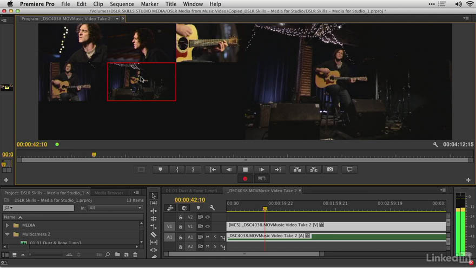Image resolution: width=476 pixels, height=268 pixels.
Task: Click the Mark Out button
Action: click(193, 169)
